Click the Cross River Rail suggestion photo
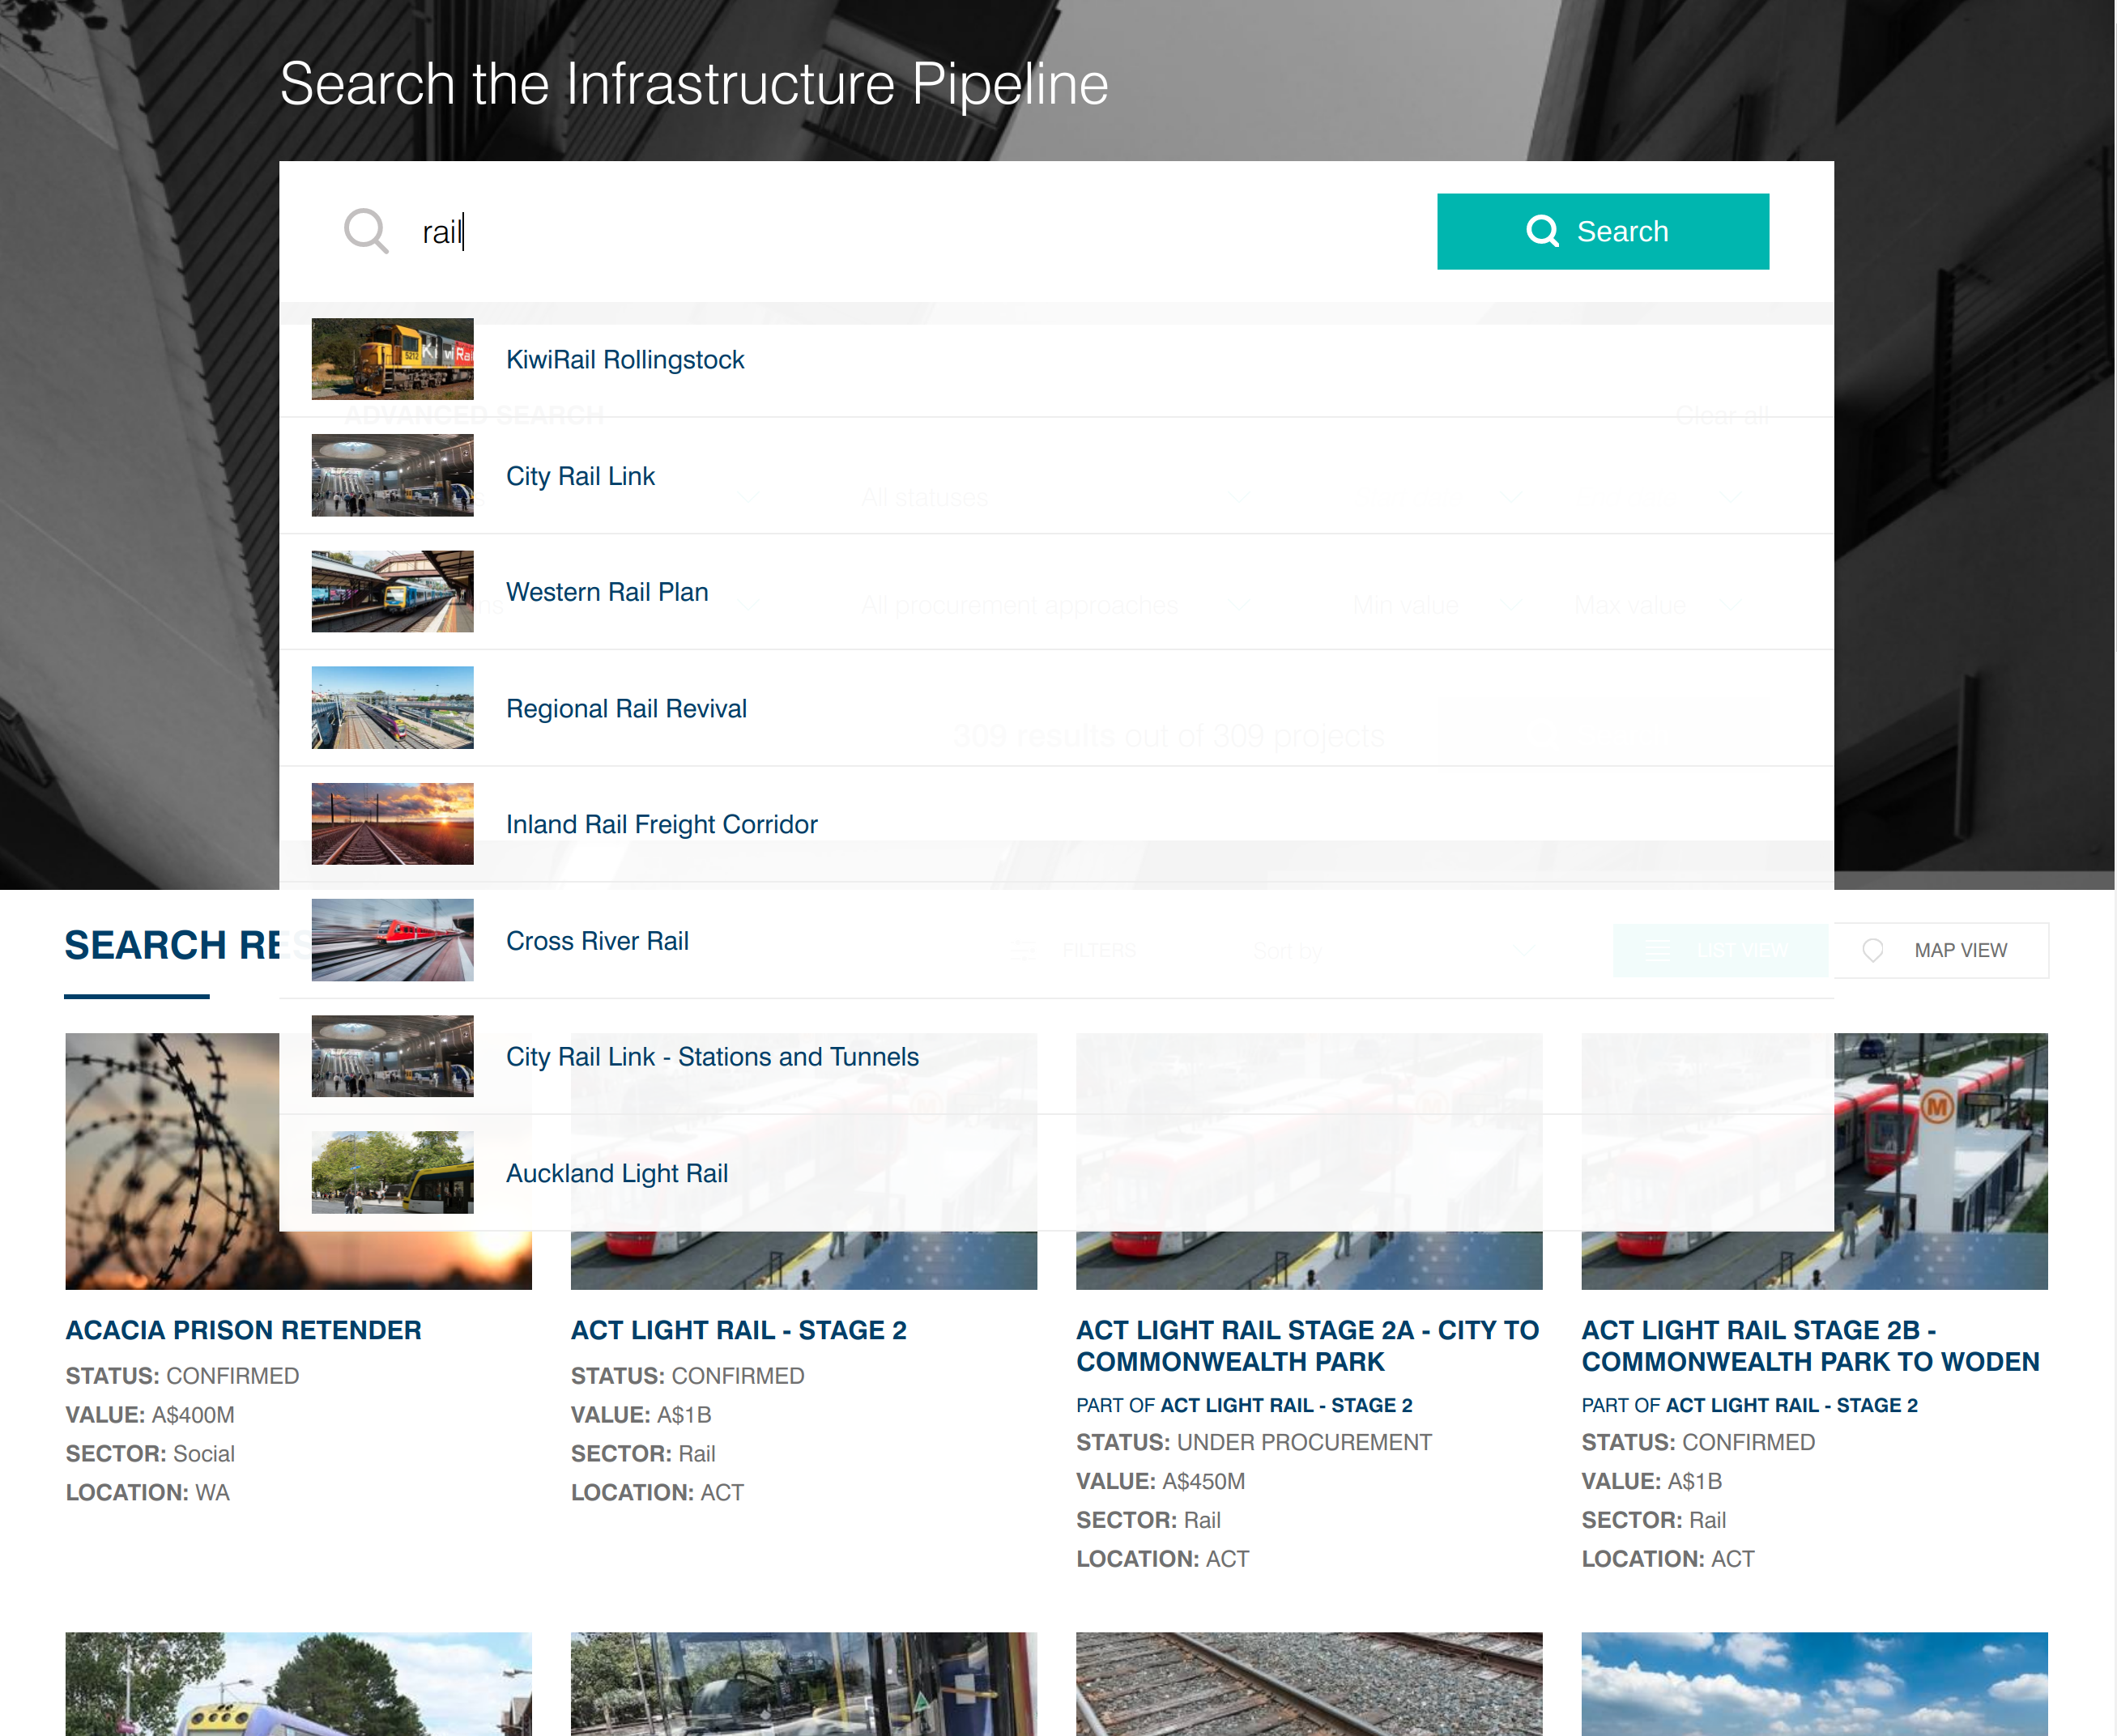Viewport: 2117px width, 1736px height. click(x=392, y=940)
